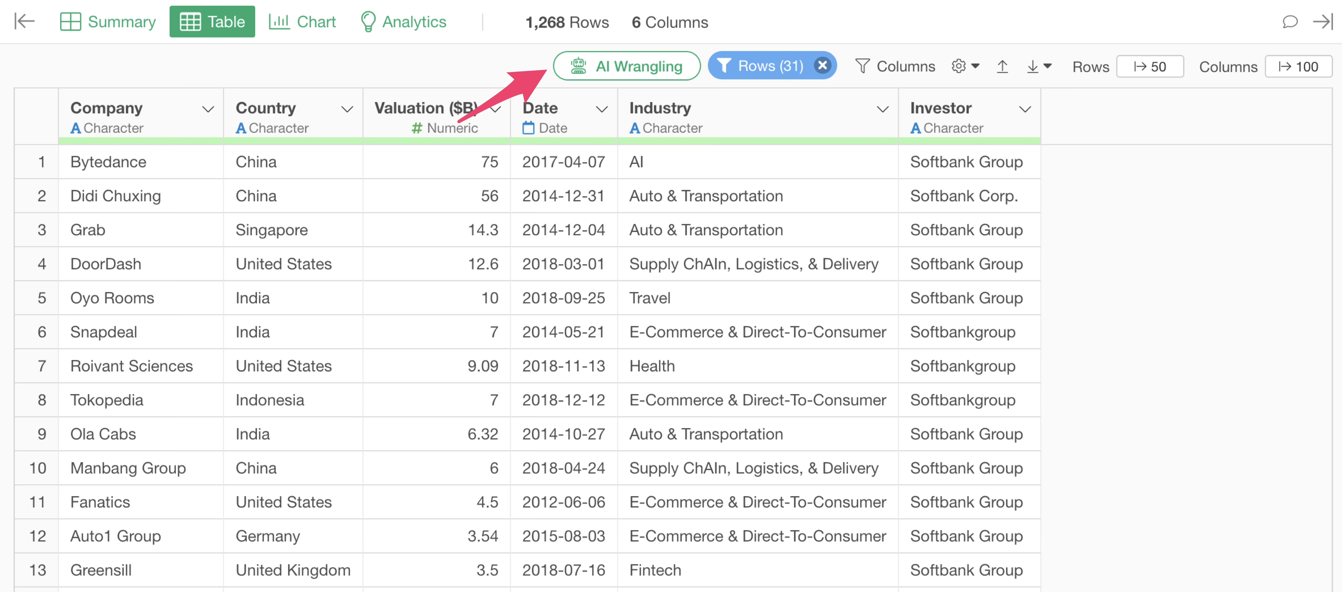1342x592 pixels.
Task: Click the upload arrow icon
Action: pyautogui.click(x=1002, y=66)
